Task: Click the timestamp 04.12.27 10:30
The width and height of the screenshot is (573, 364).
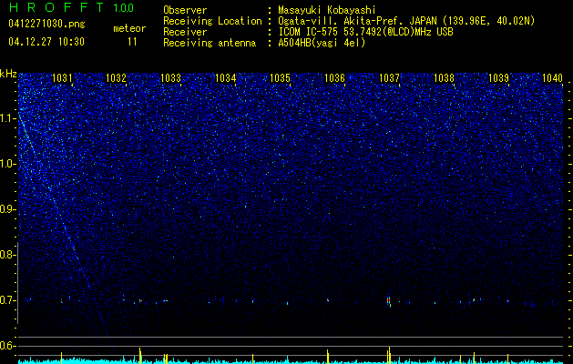Action: [46, 42]
